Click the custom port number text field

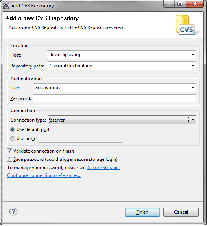point(81,139)
